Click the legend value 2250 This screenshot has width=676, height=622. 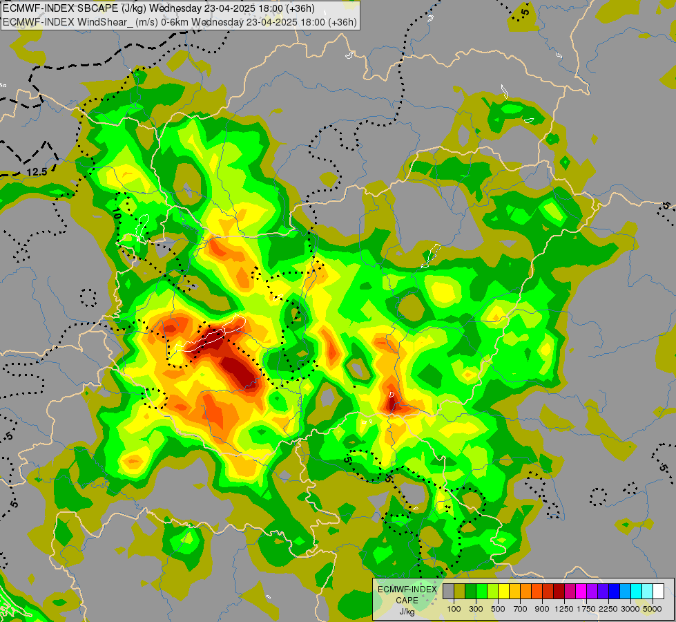(x=608, y=609)
